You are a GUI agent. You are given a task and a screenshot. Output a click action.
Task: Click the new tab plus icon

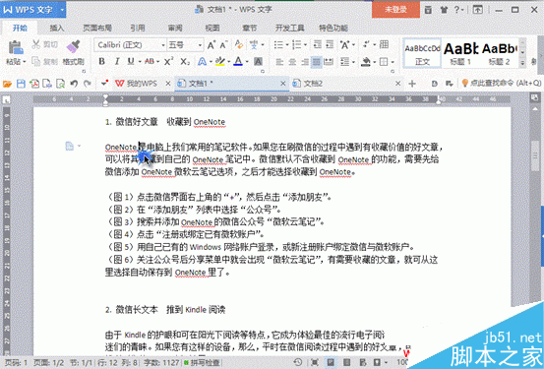pyautogui.click(x=412, y=84)
